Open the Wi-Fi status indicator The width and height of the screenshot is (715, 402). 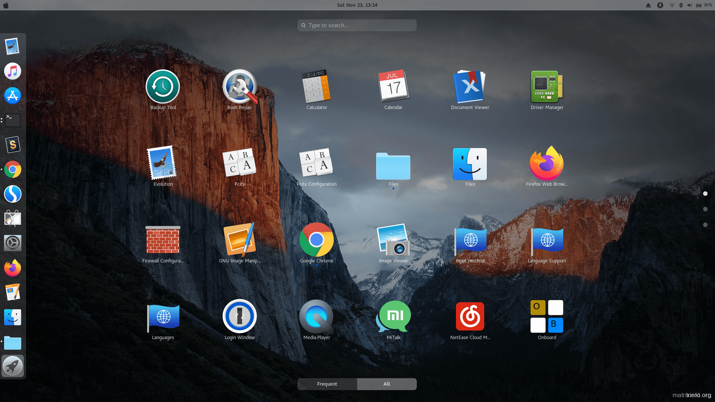pyautogui.click(x=672, y=5)
